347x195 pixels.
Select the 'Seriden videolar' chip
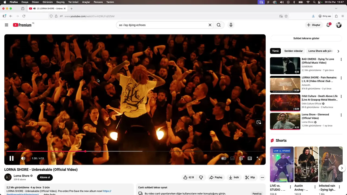click(x=293, y=51)
